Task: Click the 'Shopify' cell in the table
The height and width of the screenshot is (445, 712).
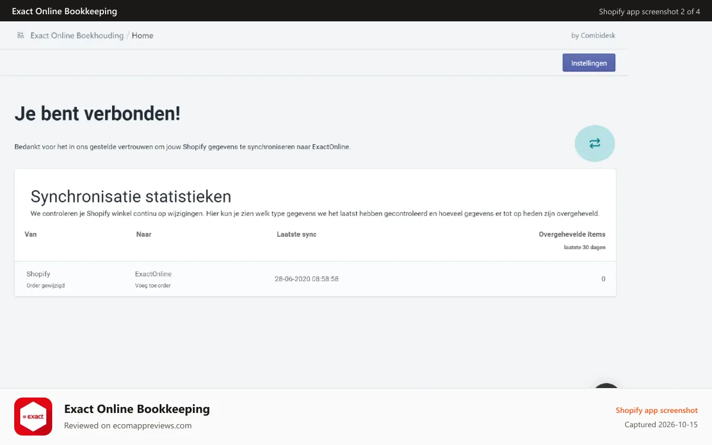Action: pos(38,274)
